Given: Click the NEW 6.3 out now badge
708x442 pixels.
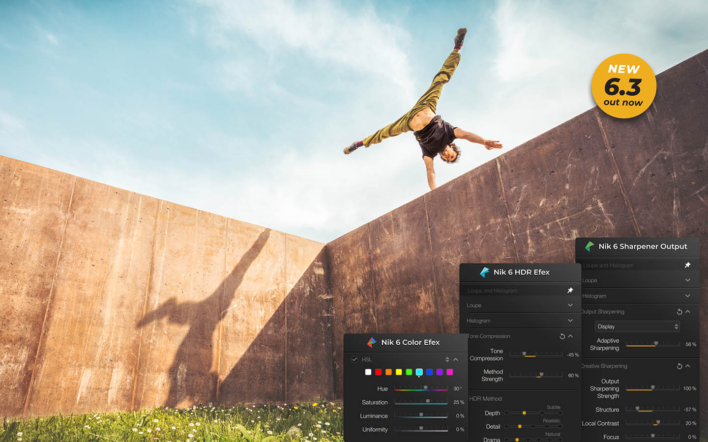Looking at the screenshot, I should [x=623, y=86].
